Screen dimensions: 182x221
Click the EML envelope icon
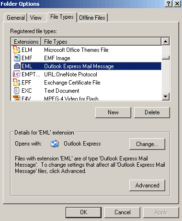click(x=17, y=66)
